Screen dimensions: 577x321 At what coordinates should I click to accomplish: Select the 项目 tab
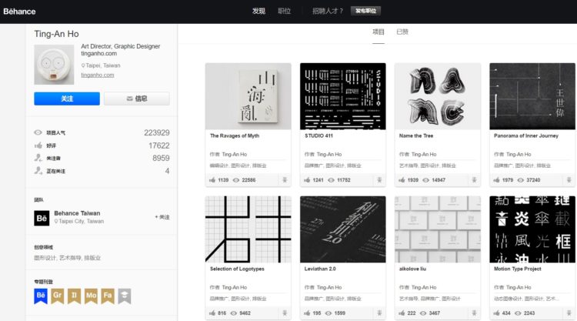point(379,32)
